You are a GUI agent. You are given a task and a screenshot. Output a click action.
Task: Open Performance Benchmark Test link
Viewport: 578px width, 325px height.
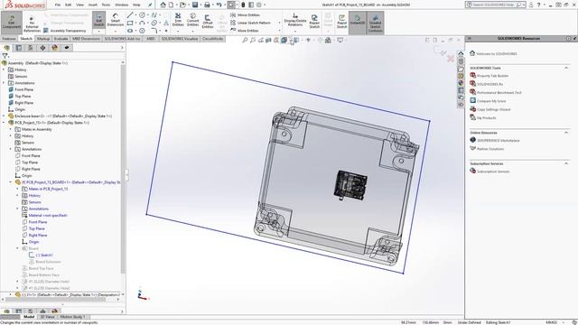click(x=499, y=92)
